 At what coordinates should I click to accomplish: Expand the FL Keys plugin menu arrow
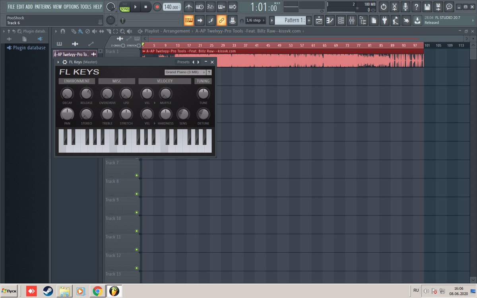click(58, 62)
